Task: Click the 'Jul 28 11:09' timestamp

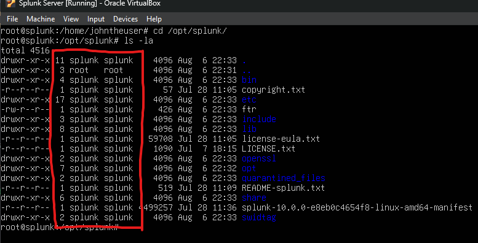Action: [x=207, y=188]
